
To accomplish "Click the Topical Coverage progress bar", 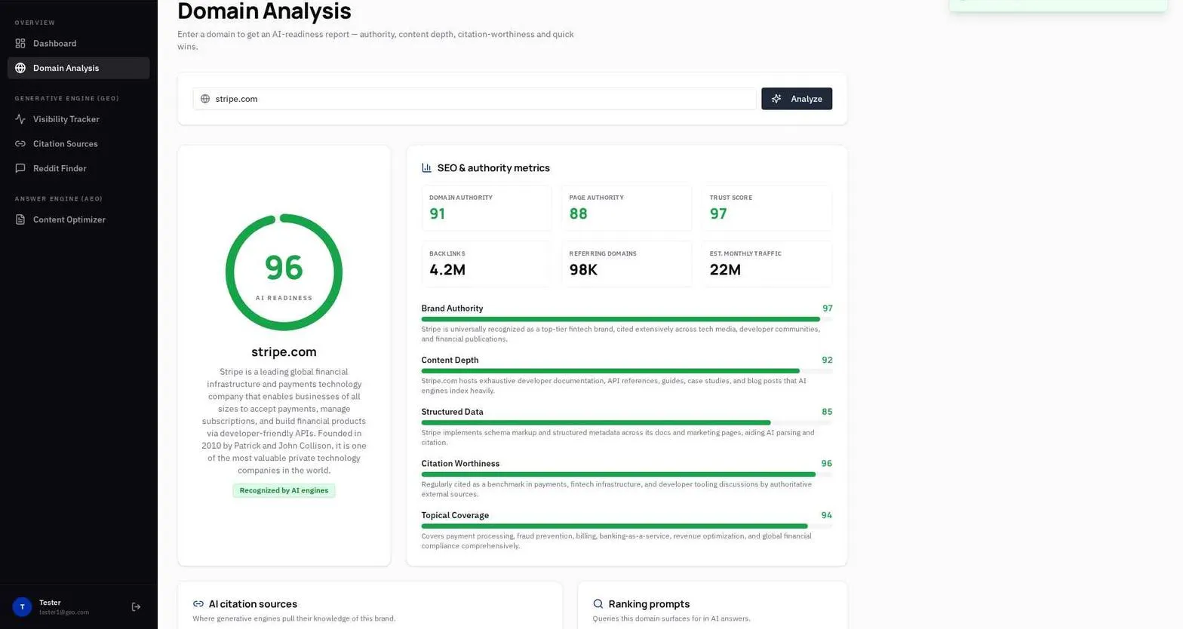I will point(626,526).
